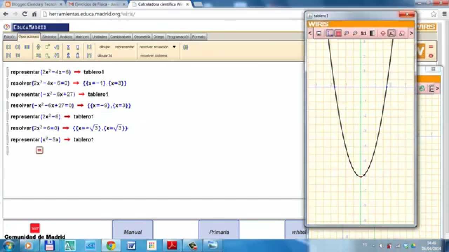The height and width of the screenshot is (252, 449).
Task: Click the calculate equals button below the last line
Action: [39, 150]
